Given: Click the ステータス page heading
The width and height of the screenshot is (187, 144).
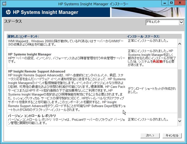Looking at the screenshot, I should 13,22.
